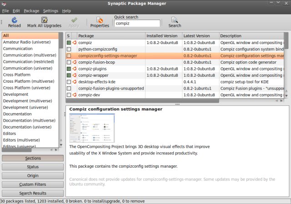Screen dimensions: 291x204
Task: Click the Ubuntu icon beside compiz-wrapper
Action: [x=75, y=75]
